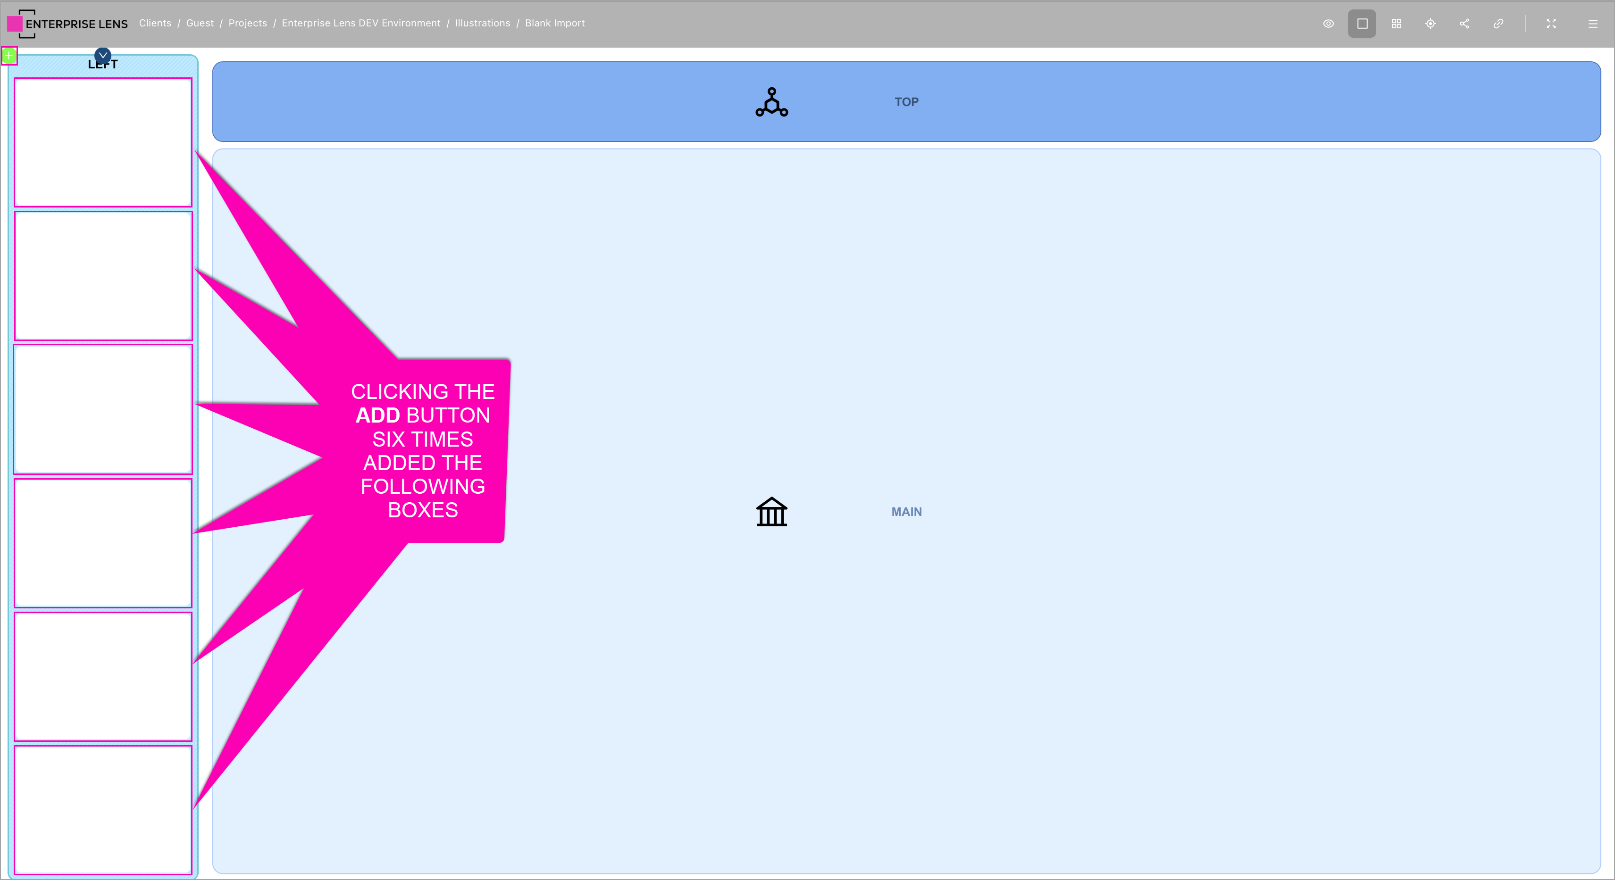The height and width of the screenshot is (880, 1615).
Task: Click the bank building icon in MAIN
Action: point(771,512)
